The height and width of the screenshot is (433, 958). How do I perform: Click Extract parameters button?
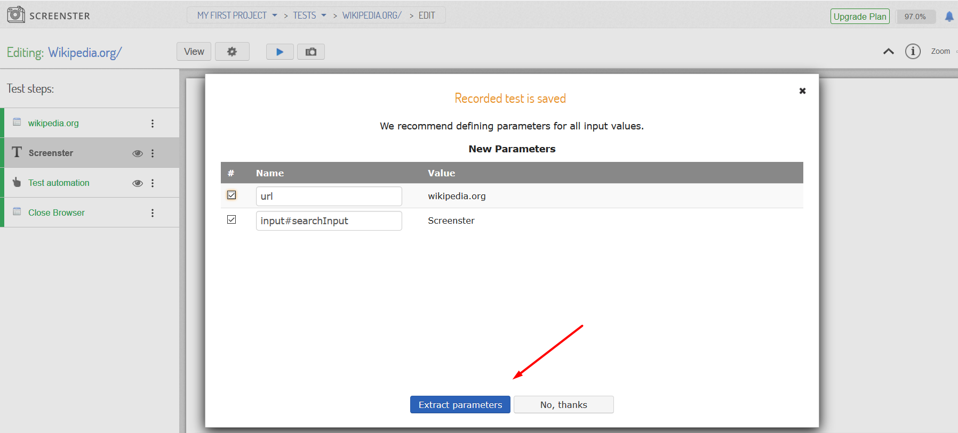pyautogui.click(x=460, y=405)
